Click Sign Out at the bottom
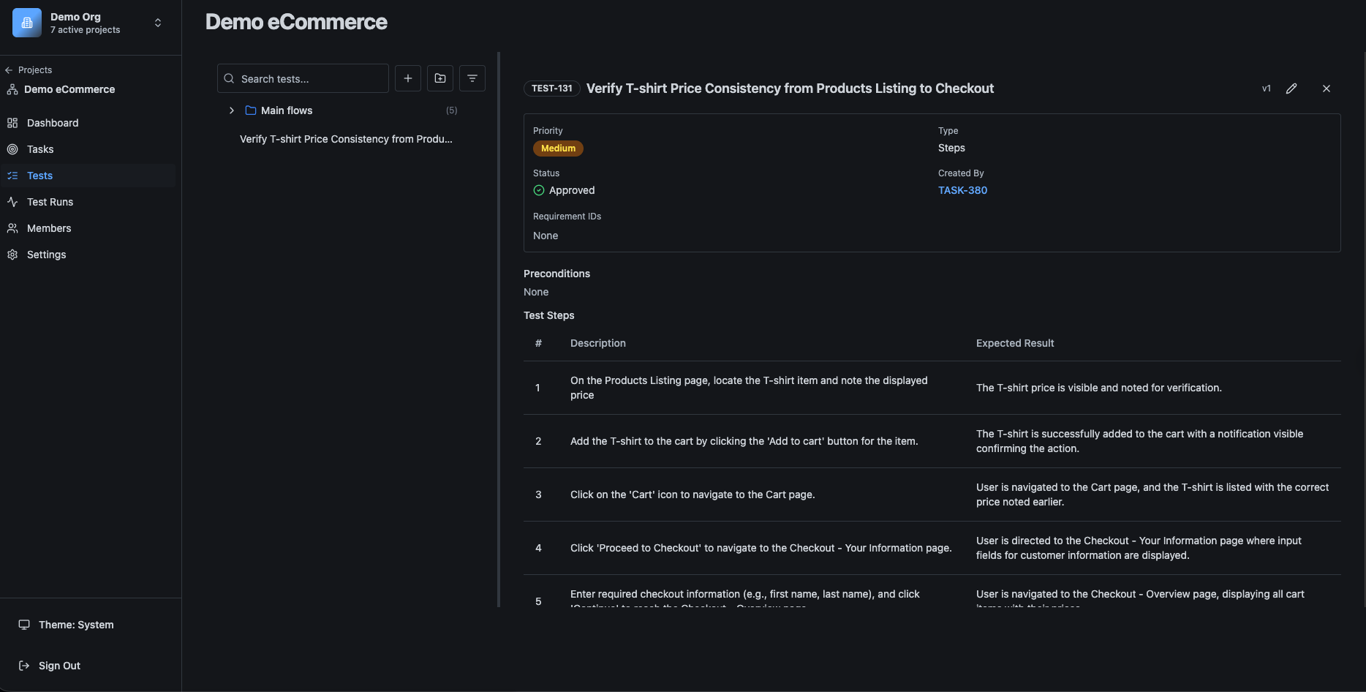This screenshot has width=1366, height=692. click(59, 665)
